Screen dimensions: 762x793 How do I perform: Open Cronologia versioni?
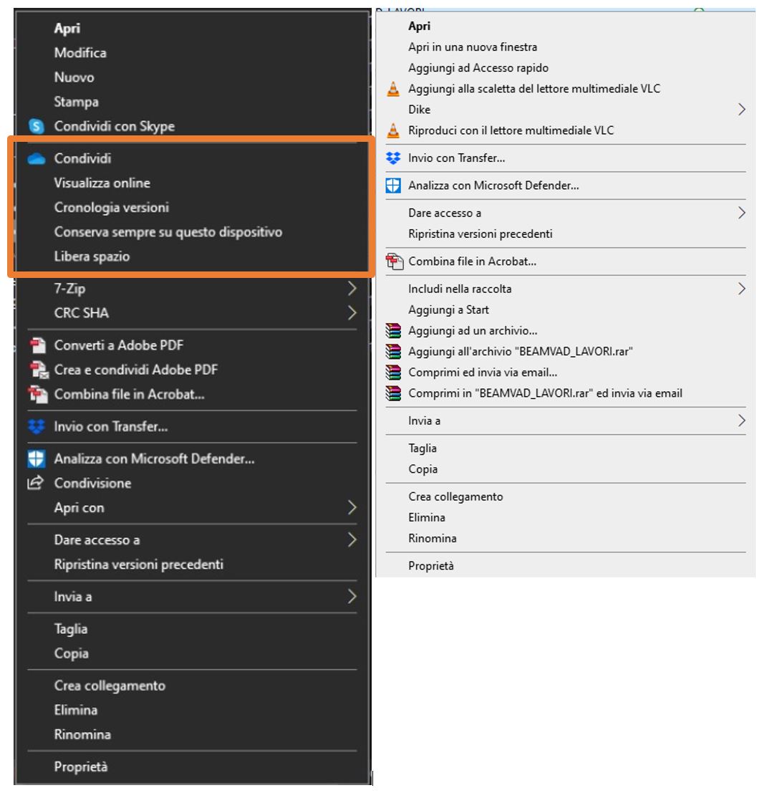coord(111,207)
